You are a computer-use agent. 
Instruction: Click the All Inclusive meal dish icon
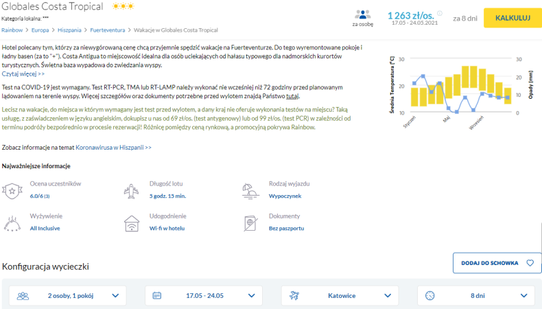tap(12, 224)
